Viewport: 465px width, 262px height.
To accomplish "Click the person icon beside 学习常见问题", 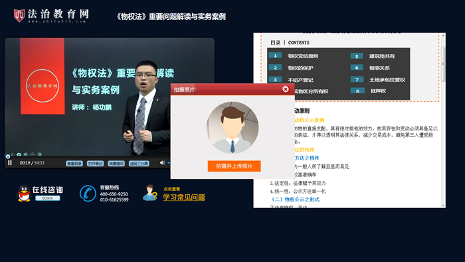I will (149, 193).
